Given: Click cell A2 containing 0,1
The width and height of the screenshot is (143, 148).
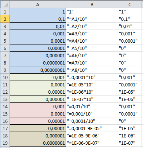Looking at the screenshot, I should pyautogui.click(x=38, y=19).
